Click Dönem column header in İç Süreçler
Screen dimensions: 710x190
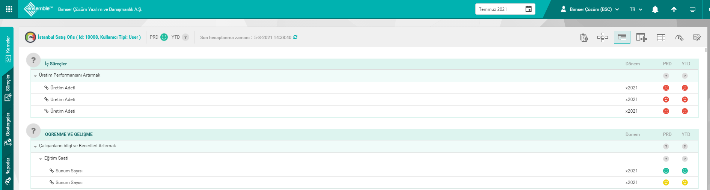pos(633,64)
